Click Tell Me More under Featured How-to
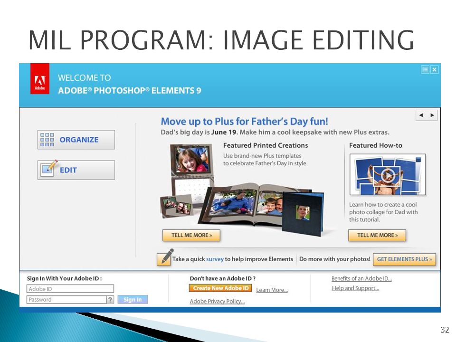Viewport: 456px width, 342px height. click(x=377, y=235)
